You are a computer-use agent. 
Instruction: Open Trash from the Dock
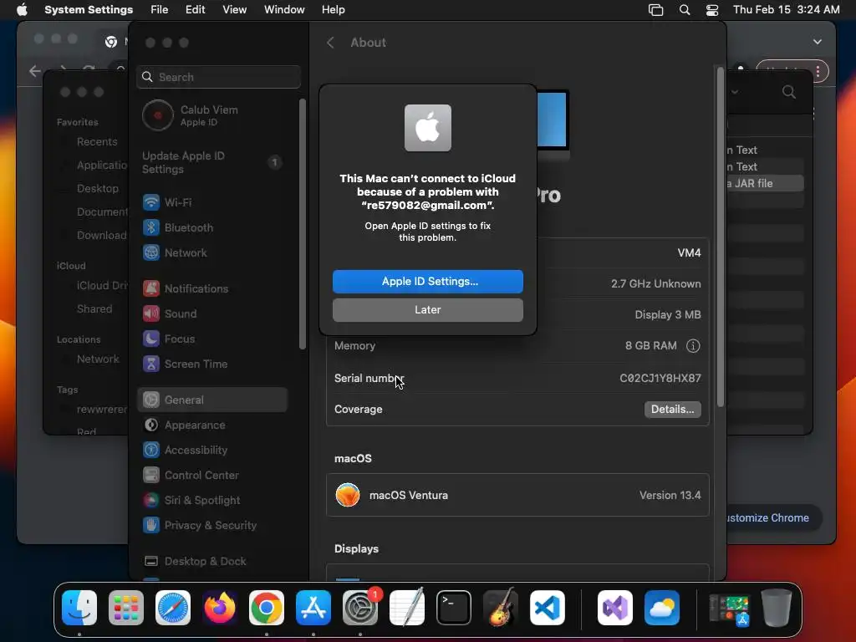coord(777,608)
